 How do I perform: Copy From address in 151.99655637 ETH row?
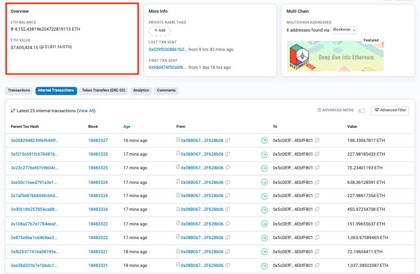[x=227, y=224]
